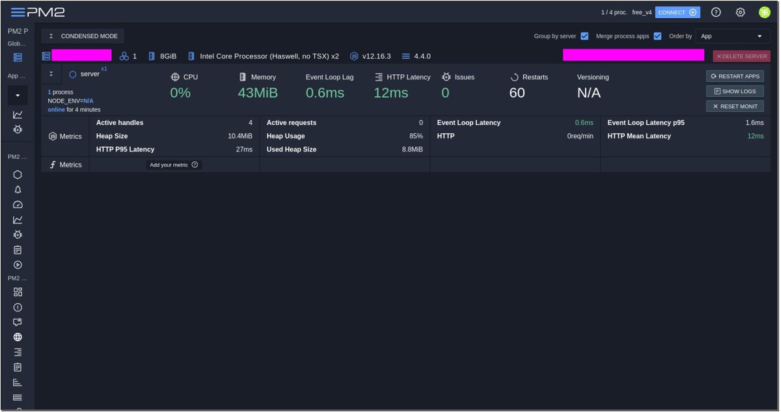
Task: Click the Intel Core Processor label
Action: pyautogui.click(x=269, y=57)
